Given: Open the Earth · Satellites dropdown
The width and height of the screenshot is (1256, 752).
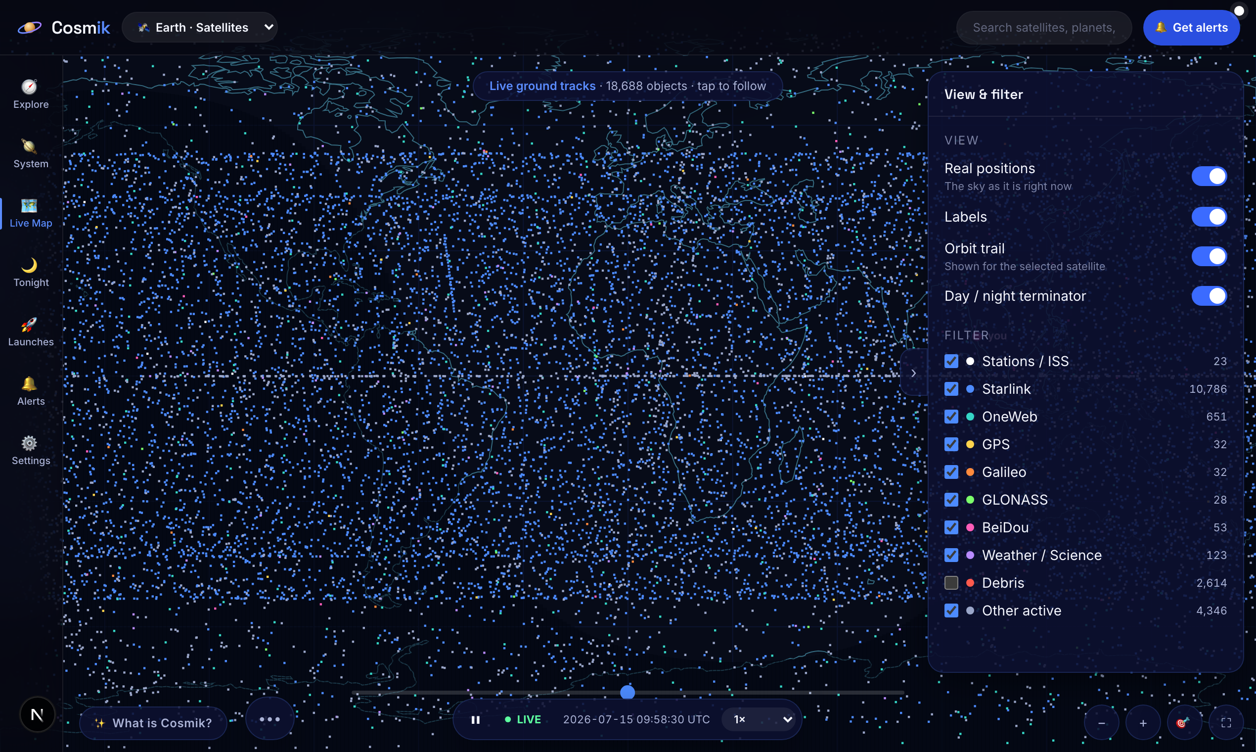Looking at the screenshot, I should (x=200, y=27).
